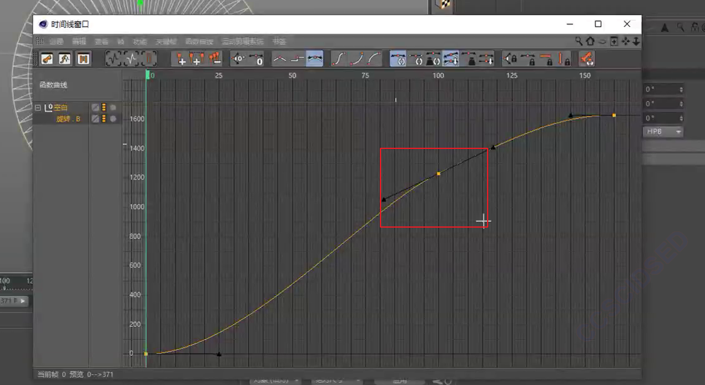The image size is (705, 385).
Task: Apply linear interpolation icon
Action: pos(280,59)
